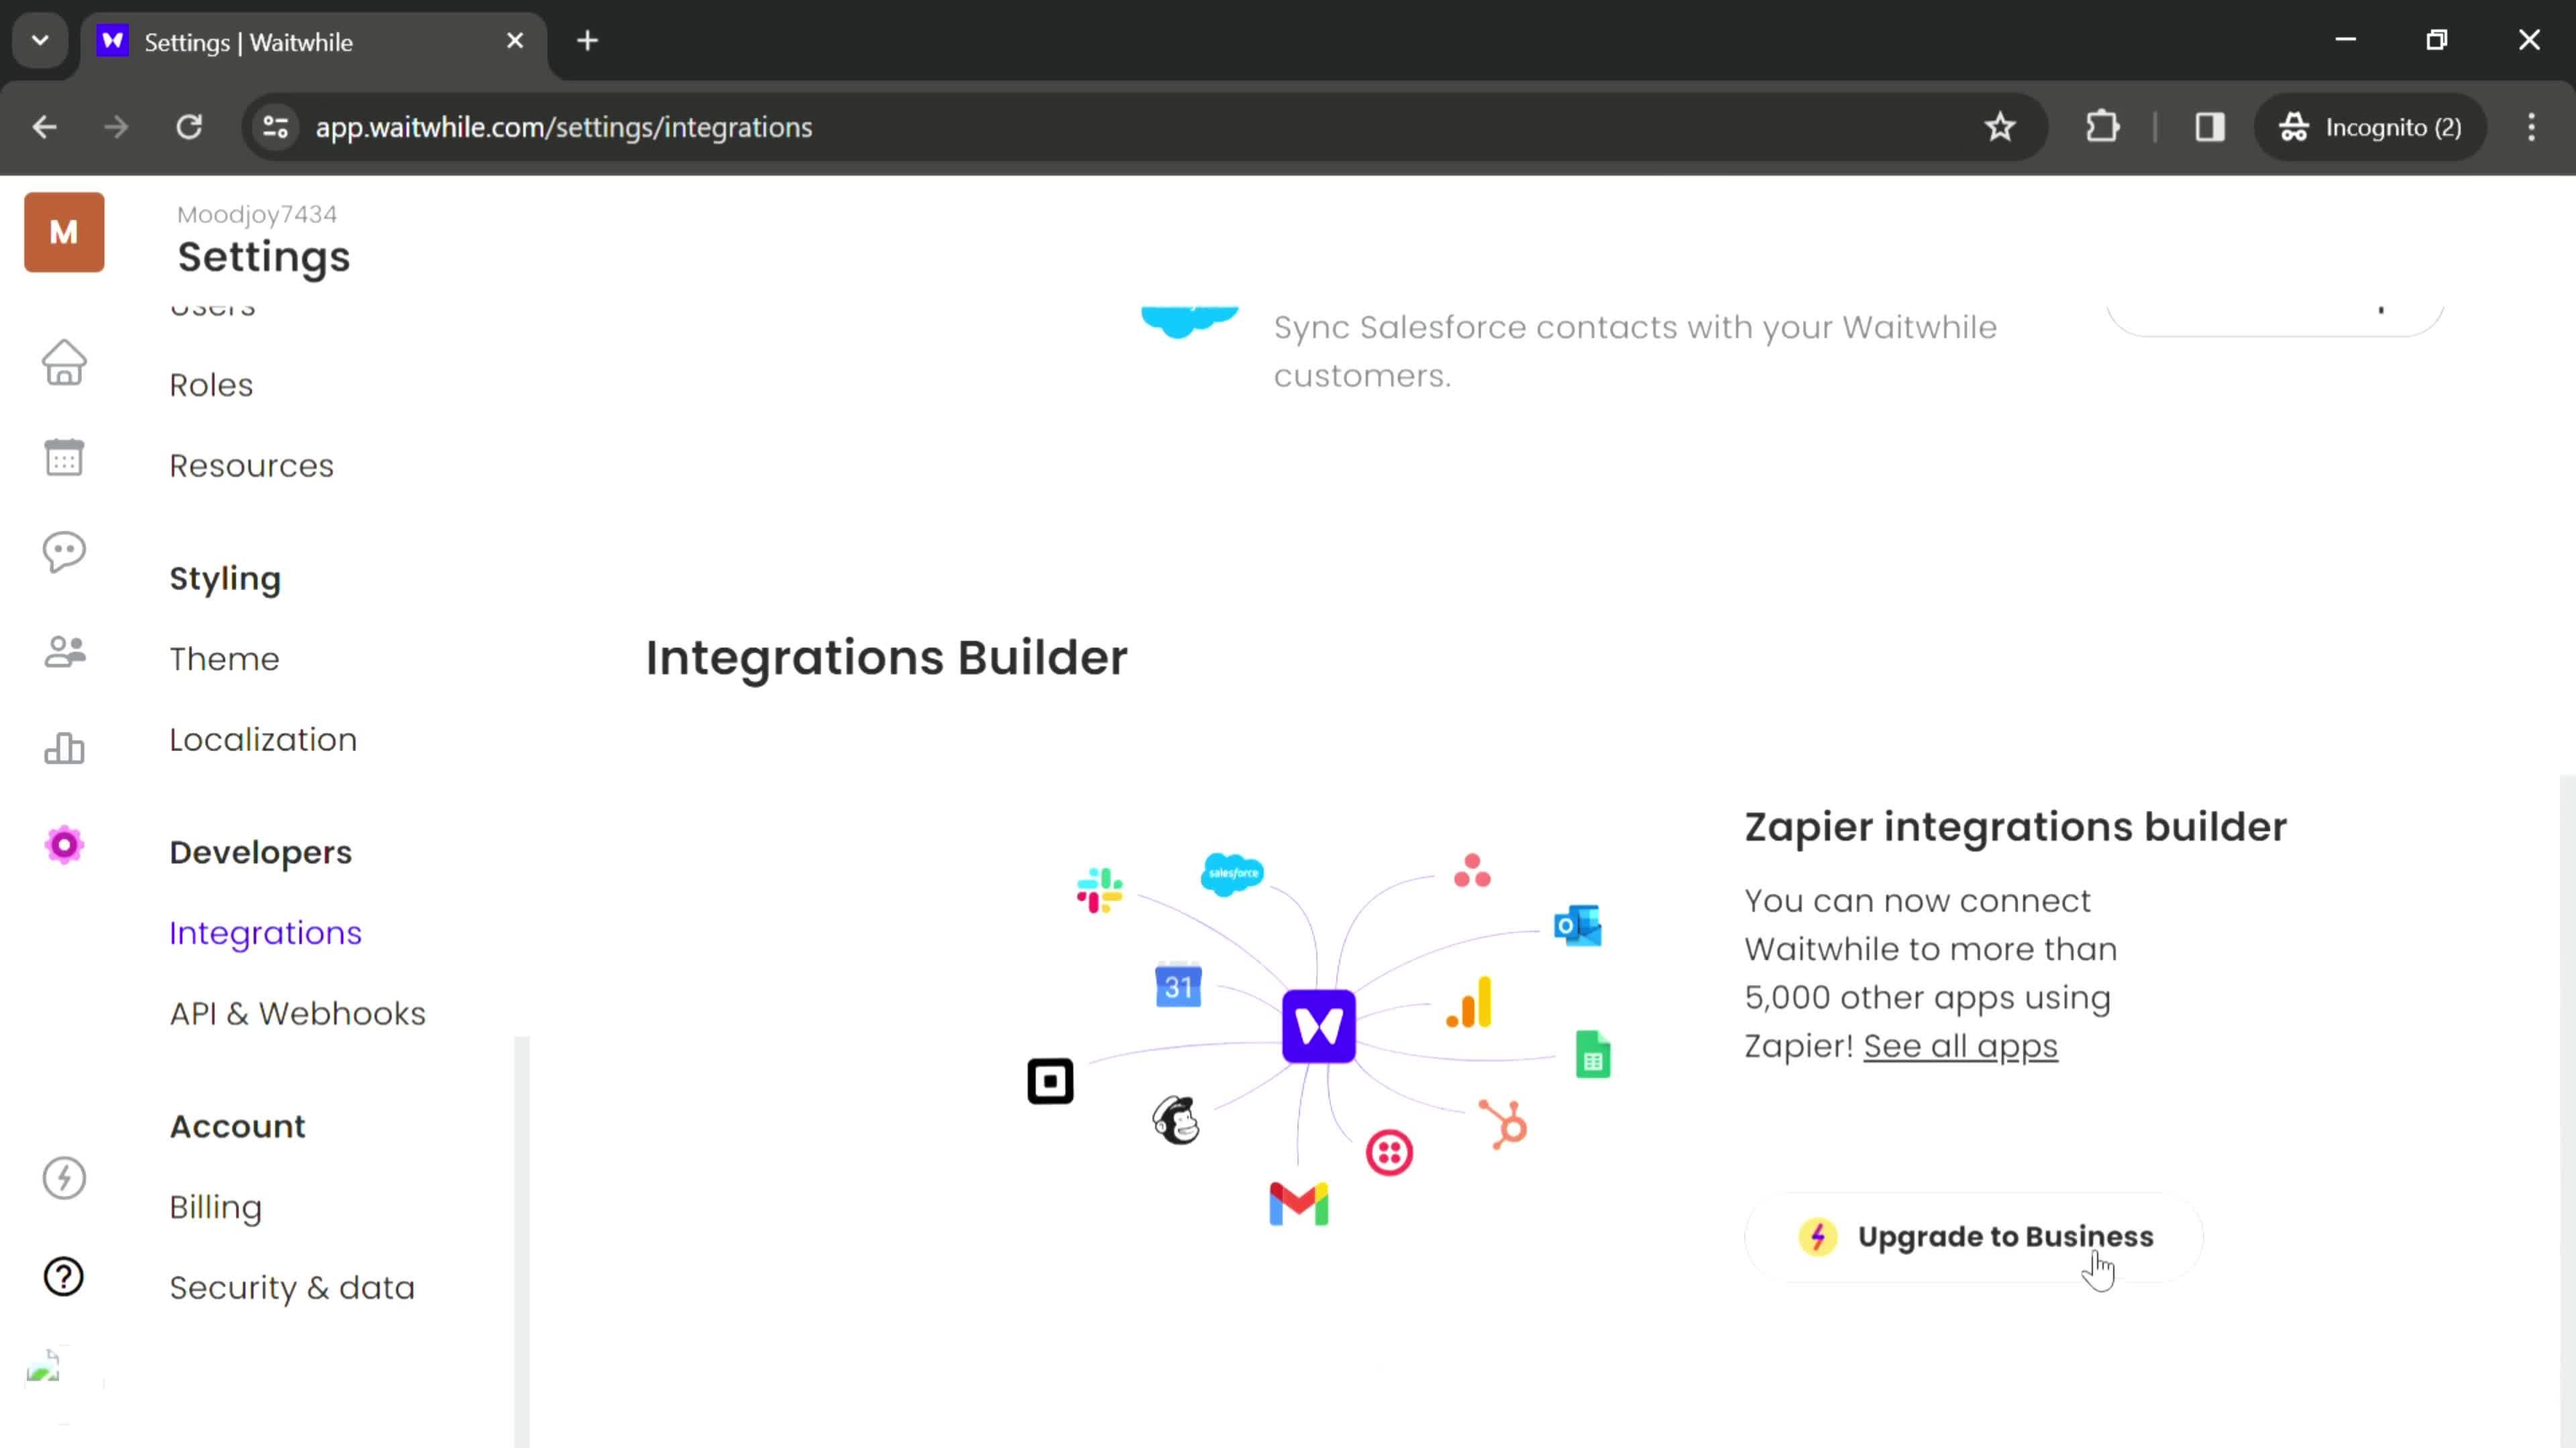Click the Google Sheets green logo

click(1593, 1054)
